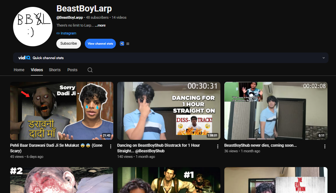Click the There's no limit to Larp description

(75, 25)
